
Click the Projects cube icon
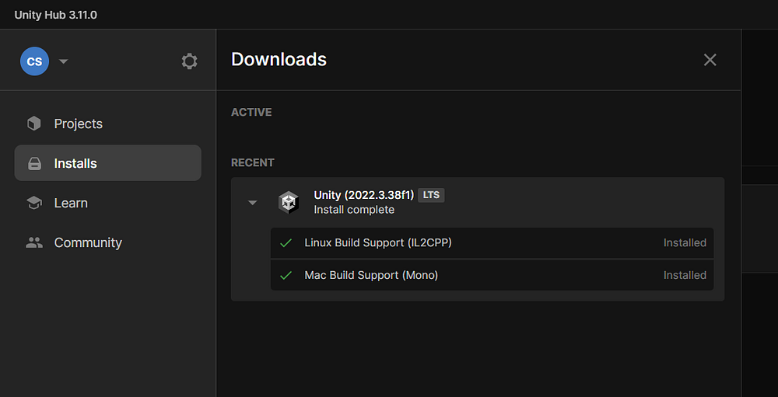coord(33,124)
